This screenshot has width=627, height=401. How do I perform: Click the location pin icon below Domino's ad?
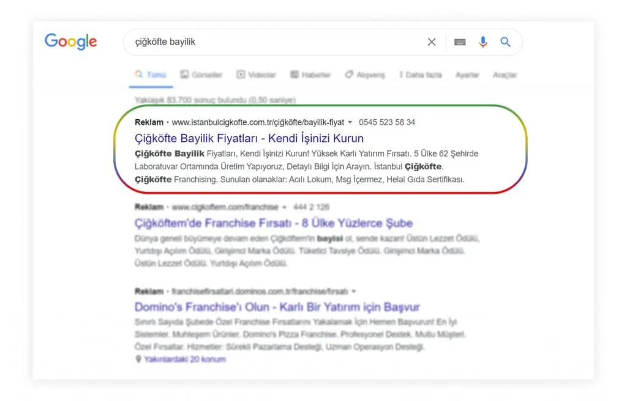pos(138,359)
